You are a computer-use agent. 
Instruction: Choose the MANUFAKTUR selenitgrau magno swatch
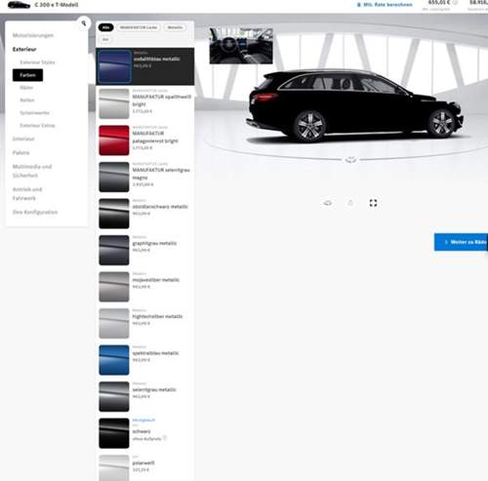tap(114, 177)
